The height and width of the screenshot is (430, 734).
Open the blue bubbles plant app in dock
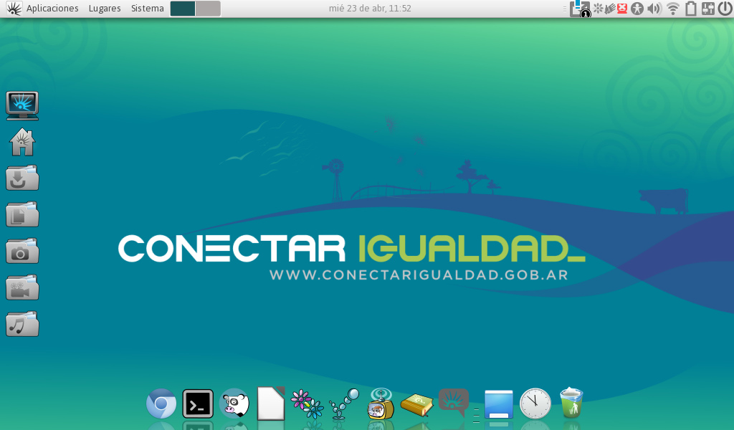pyautogui.click(x=344, y=403)
